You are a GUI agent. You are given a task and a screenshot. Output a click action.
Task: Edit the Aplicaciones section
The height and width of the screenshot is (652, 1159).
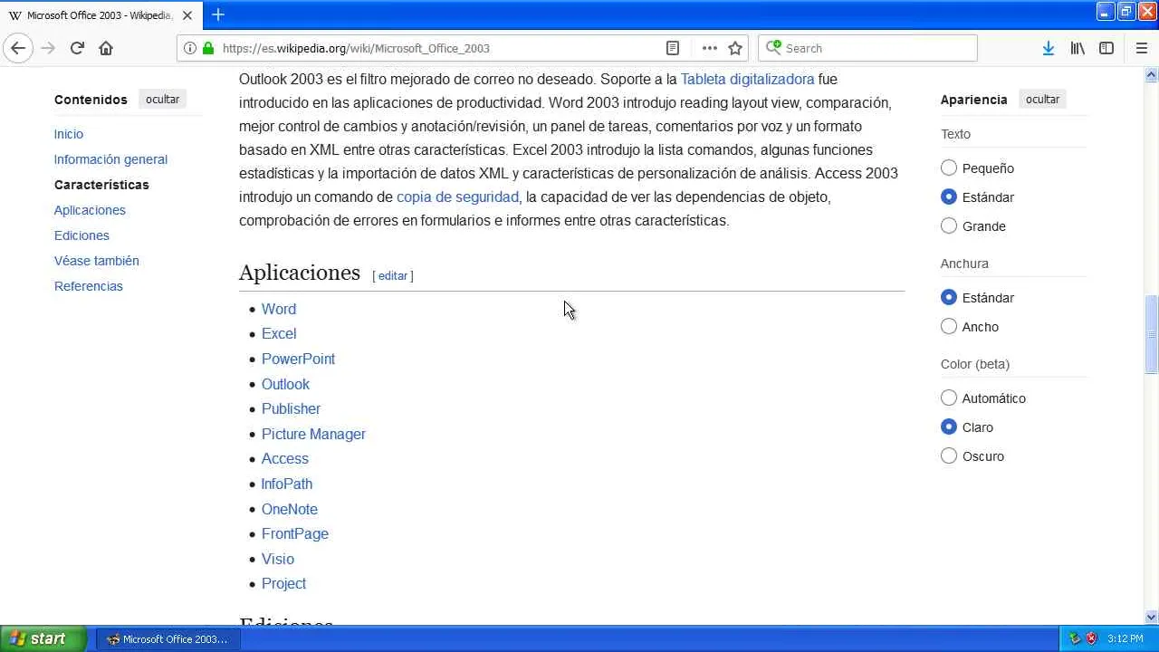tap(393, 275)
